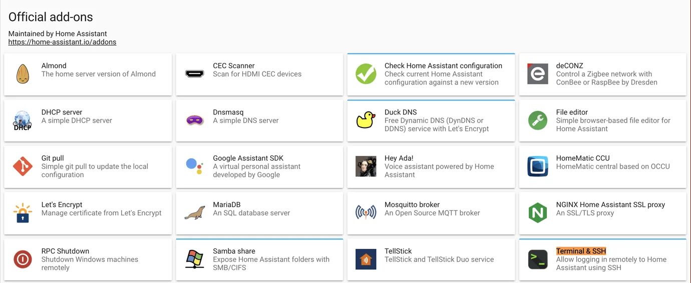
Task: Click the CEC Scanner HDMI icon
Action: 194,74
